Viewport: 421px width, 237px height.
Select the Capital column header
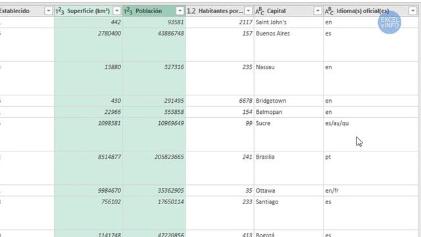289,11
